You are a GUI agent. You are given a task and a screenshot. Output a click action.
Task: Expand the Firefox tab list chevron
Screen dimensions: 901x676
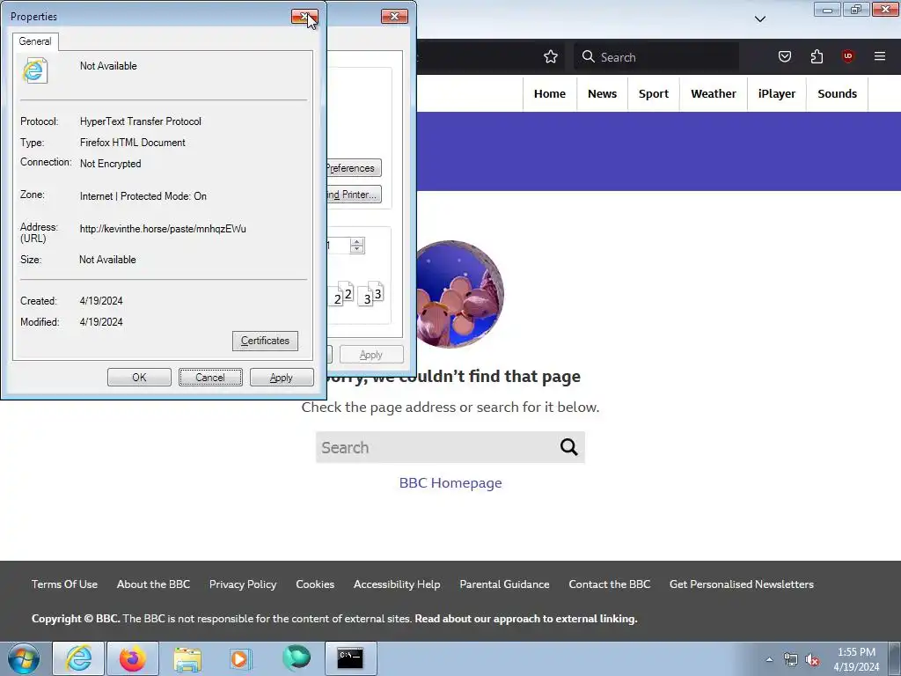pos(759,19)
